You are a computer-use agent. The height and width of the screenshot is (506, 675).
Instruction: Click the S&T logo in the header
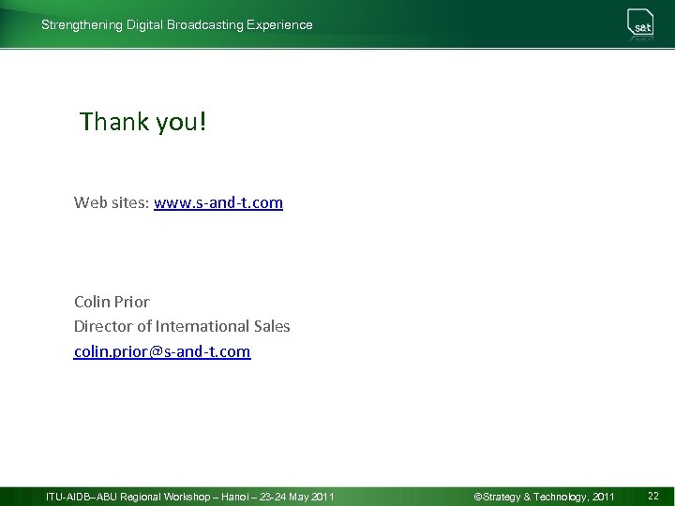(x=640, y=23)
